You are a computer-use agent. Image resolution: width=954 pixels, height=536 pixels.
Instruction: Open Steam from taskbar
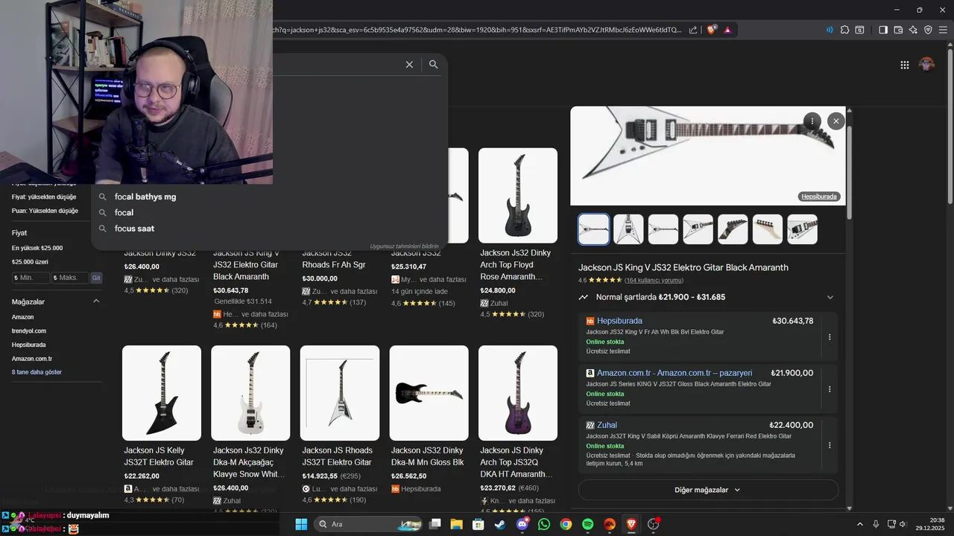point(500,524)
